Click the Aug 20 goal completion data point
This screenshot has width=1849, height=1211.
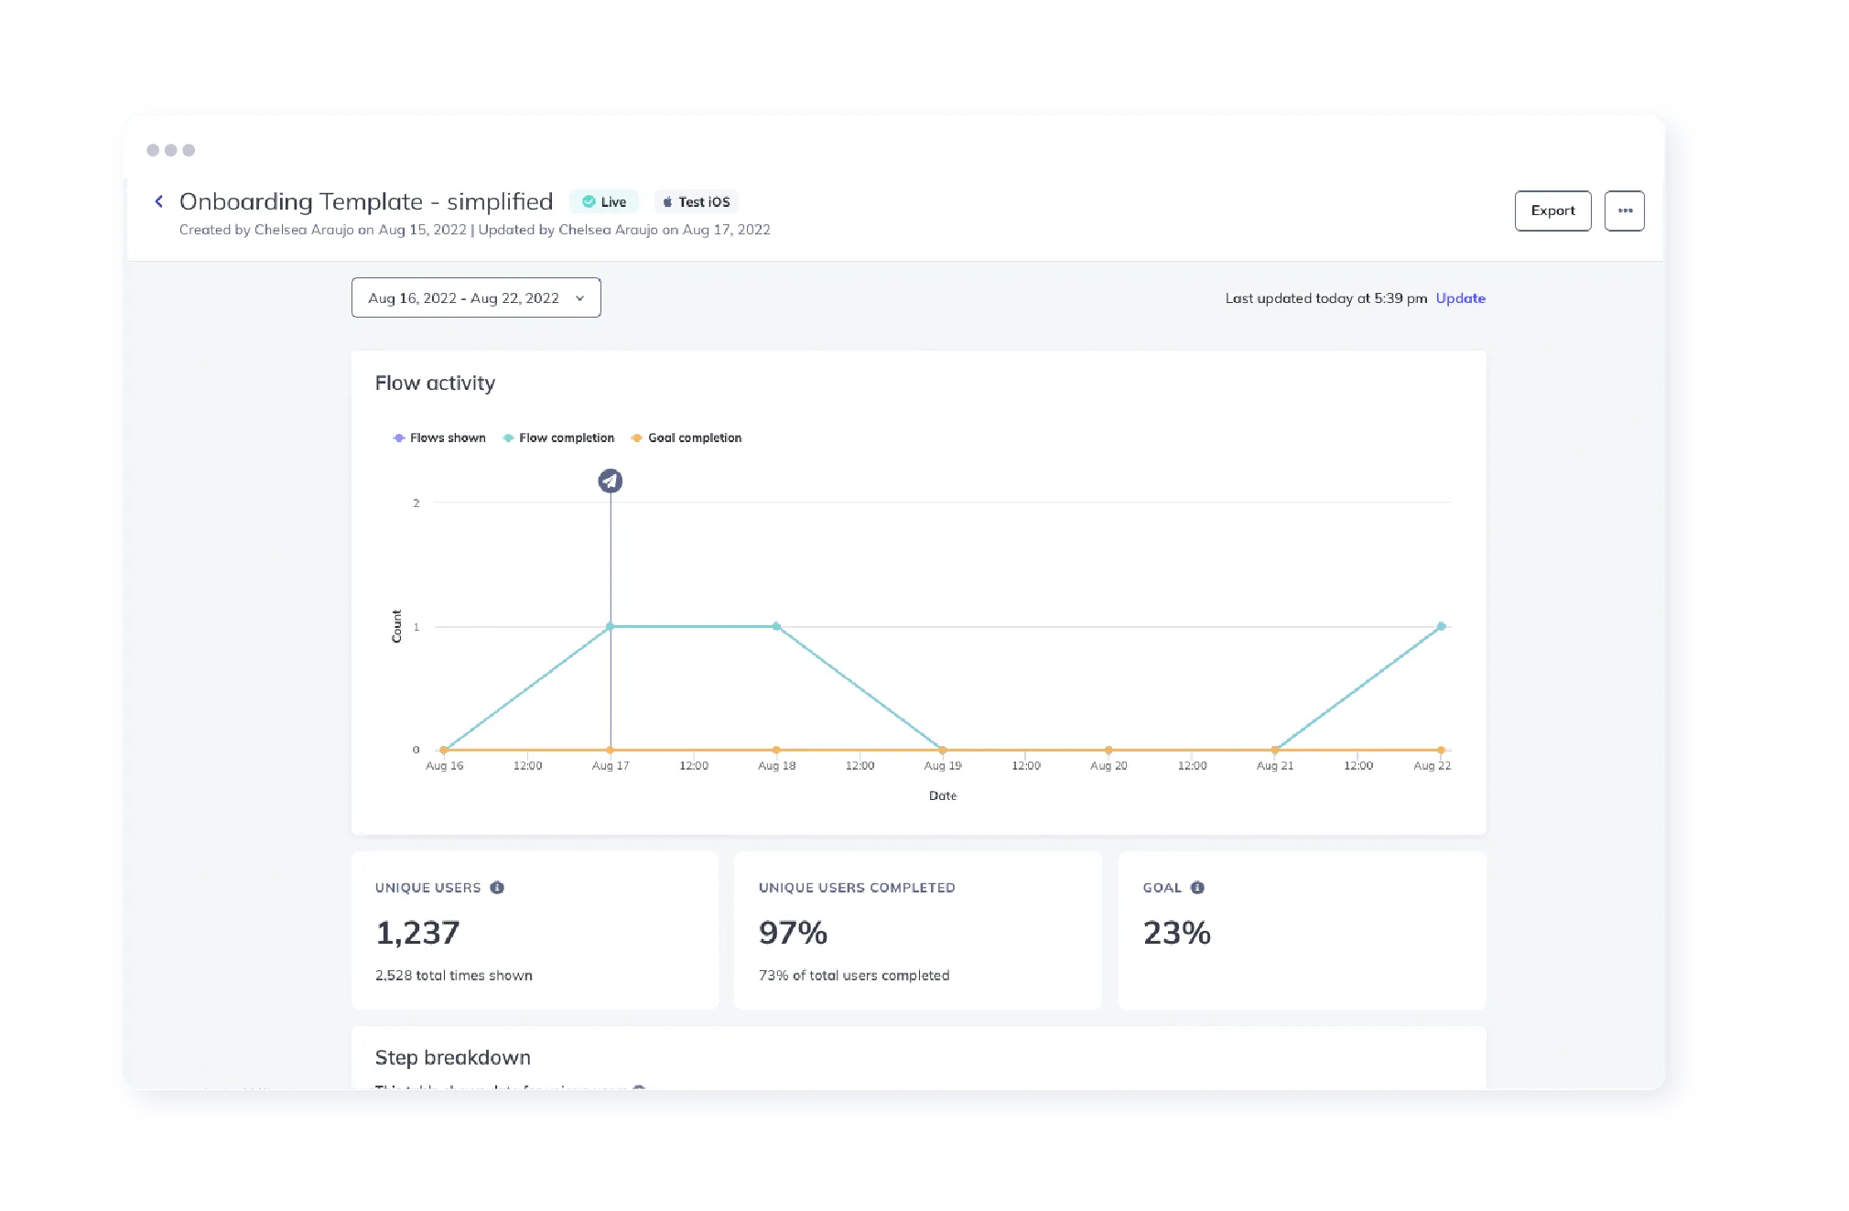(1108, 751)
